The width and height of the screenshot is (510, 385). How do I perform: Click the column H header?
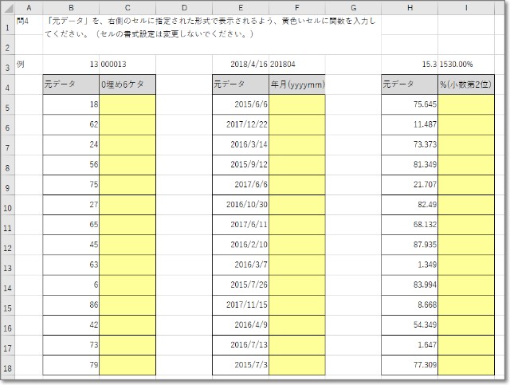point(410,6)
